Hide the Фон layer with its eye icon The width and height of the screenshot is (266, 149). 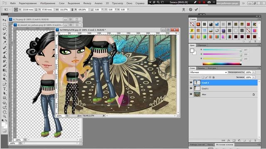(191, 94)
